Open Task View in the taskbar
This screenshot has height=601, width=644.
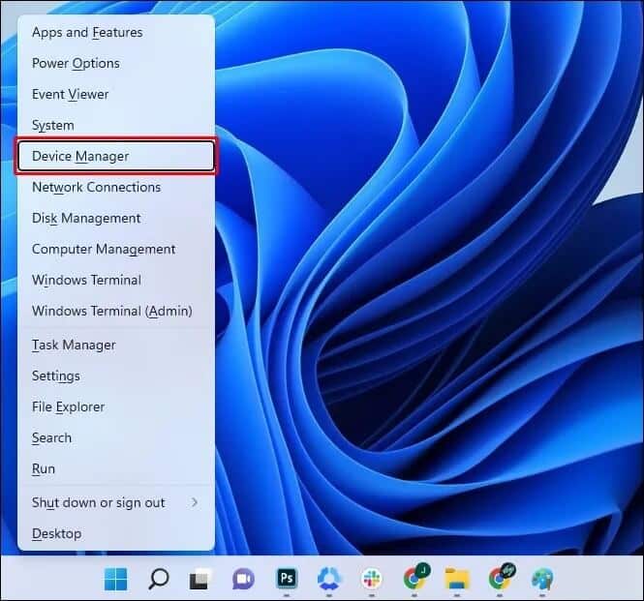pyautogui.click(x=200, y=580)
